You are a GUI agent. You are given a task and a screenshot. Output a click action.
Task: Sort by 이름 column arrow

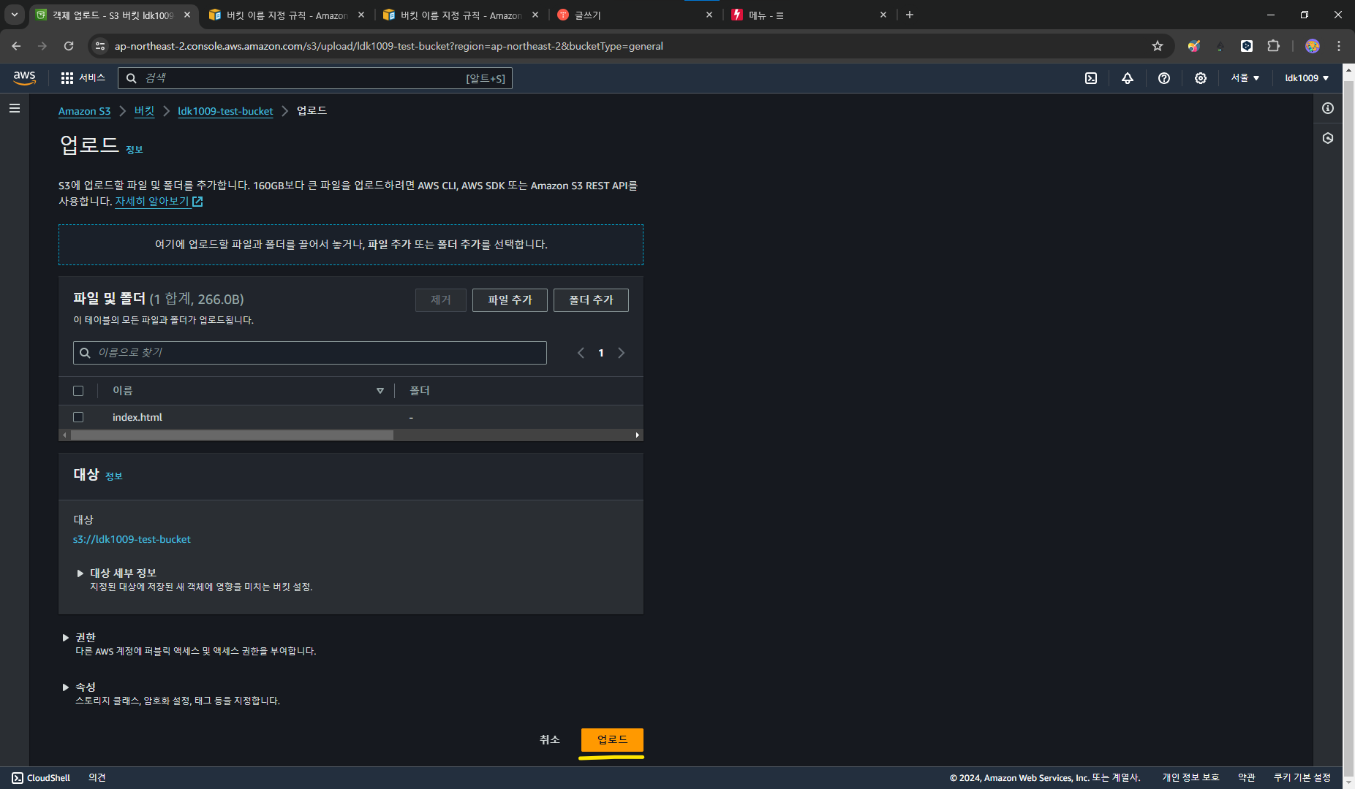pos(380,391)
